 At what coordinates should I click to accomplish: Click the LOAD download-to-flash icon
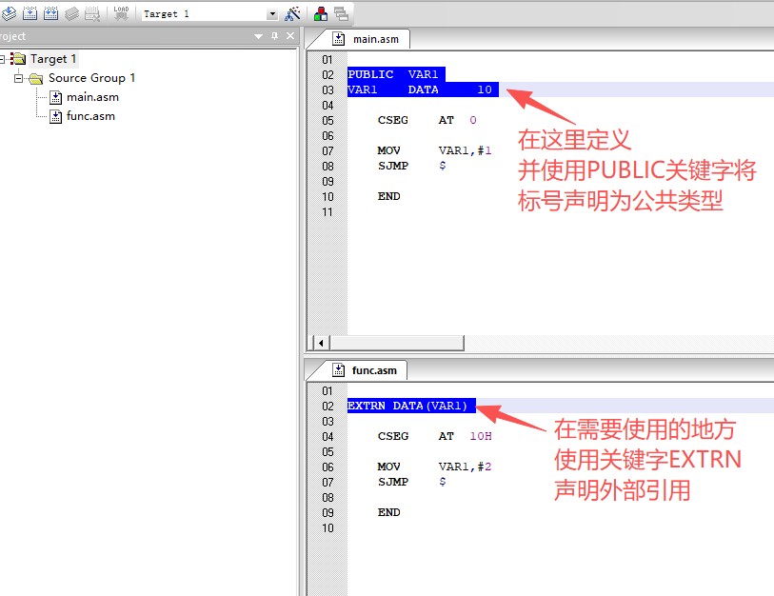click(121, 13)
